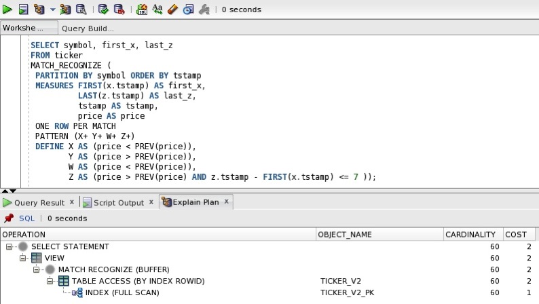Sort by the CARDINALITY column header
This screenshot has height=304, width=539.
coord(473,235)
